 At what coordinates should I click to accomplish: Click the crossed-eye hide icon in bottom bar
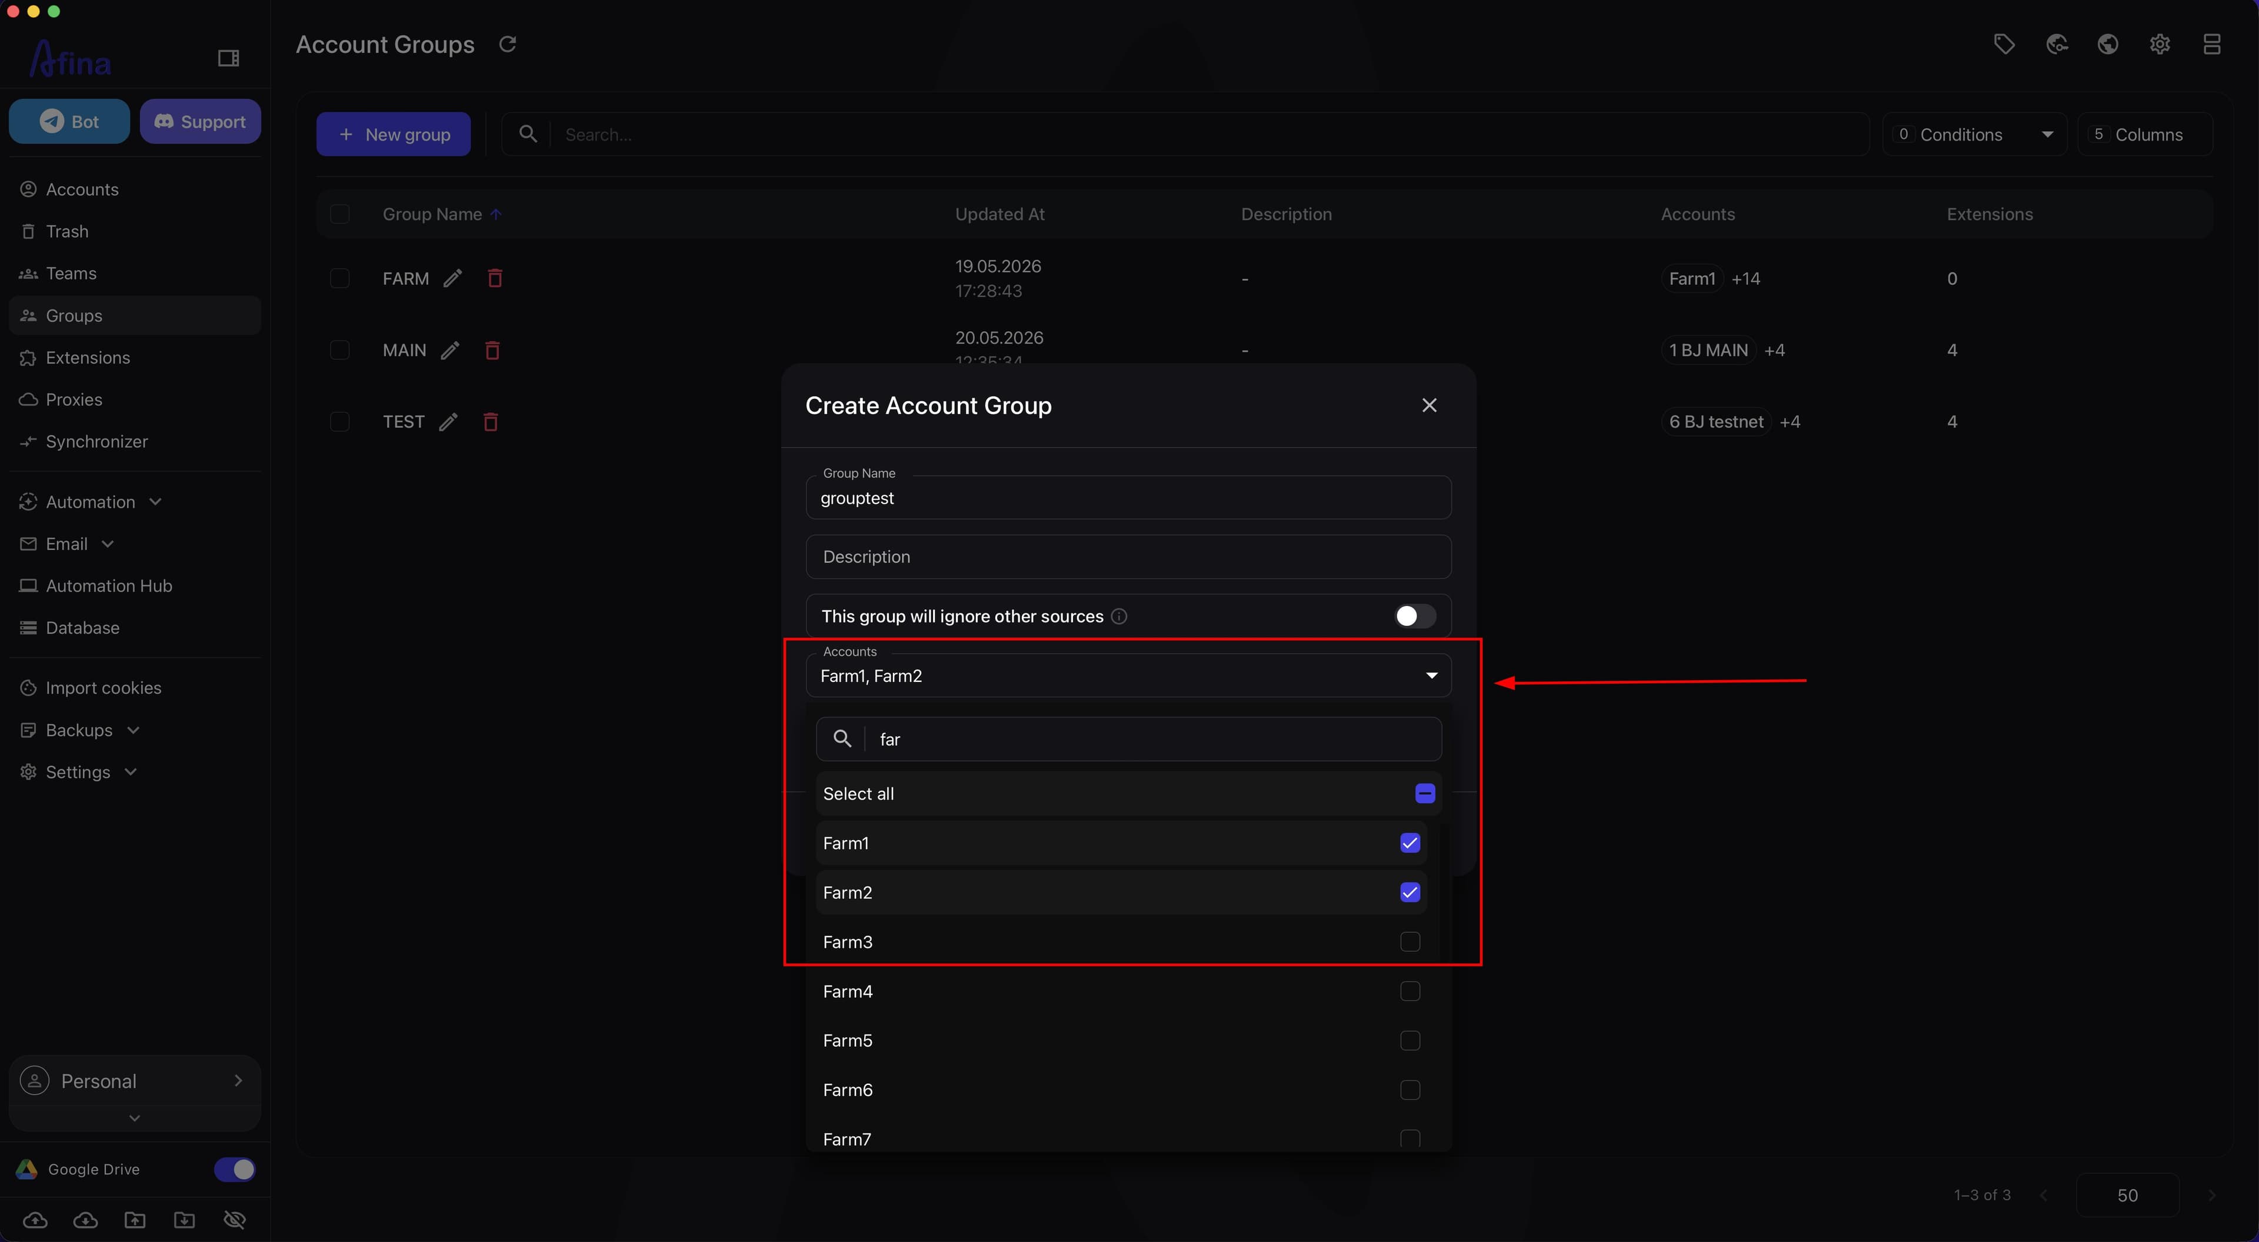pos(234,1220)
